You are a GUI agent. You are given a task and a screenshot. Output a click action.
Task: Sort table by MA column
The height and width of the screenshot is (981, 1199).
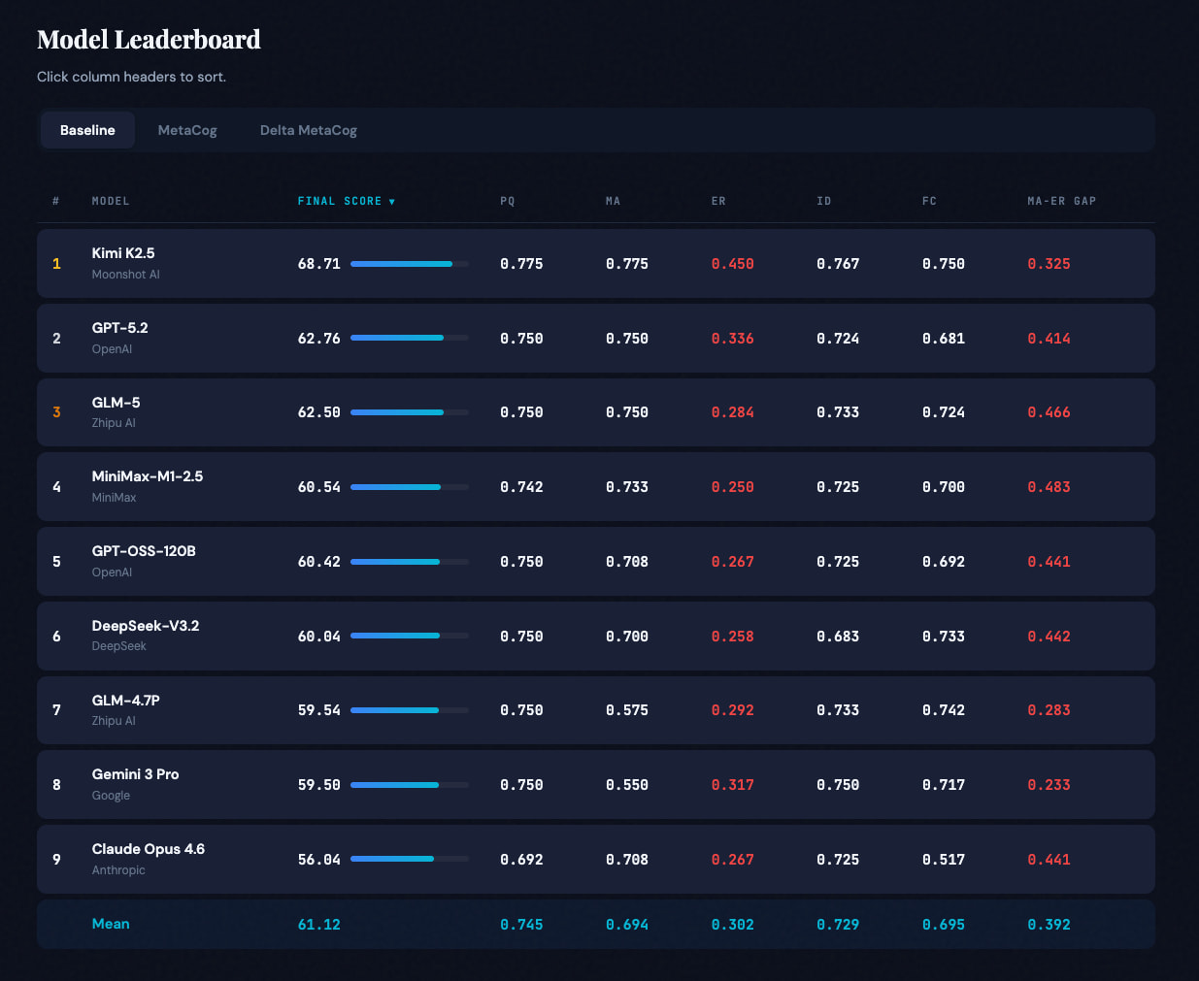pyautogui.click(x=613, y=201)
